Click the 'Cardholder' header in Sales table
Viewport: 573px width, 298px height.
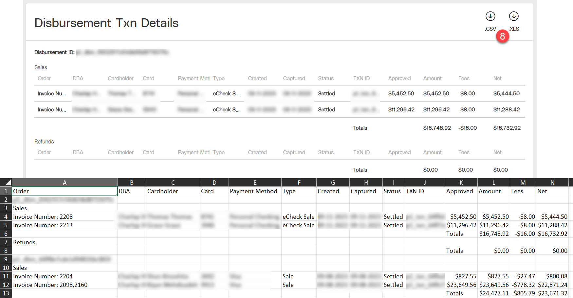coord(120,78)
